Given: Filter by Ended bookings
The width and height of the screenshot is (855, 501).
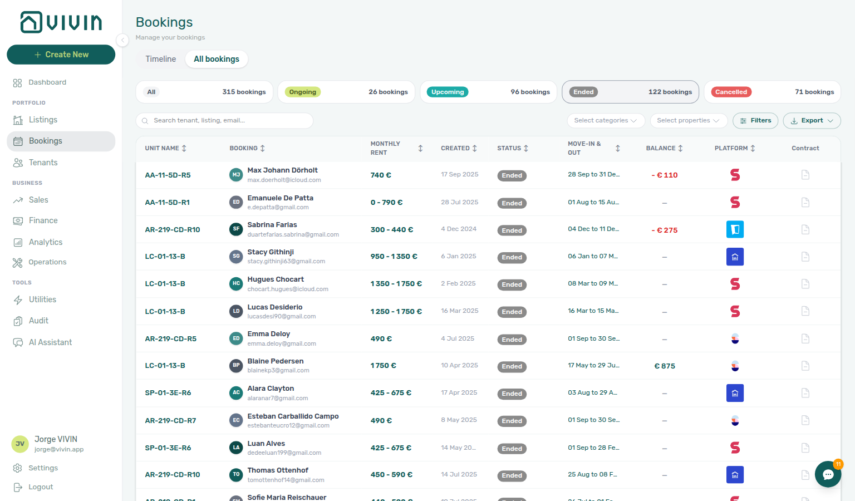Looking at the screenshot, I should [x=630, y=92].
